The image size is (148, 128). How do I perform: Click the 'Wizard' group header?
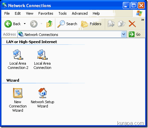[x=13, y=80]
